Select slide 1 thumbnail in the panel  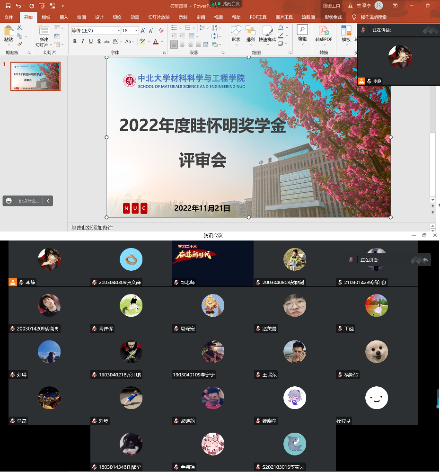[35, 76]
